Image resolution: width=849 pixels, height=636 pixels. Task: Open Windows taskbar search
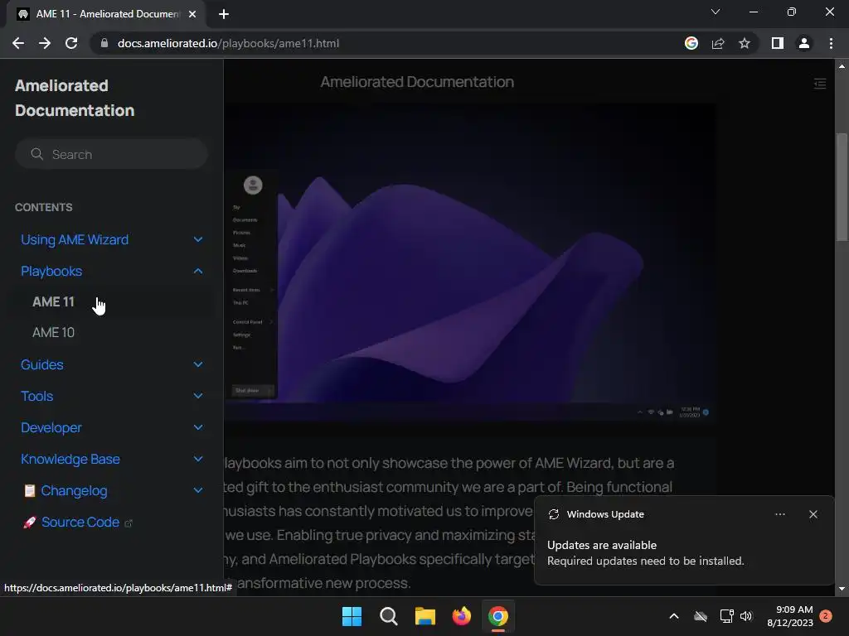(x=389, y=616)
